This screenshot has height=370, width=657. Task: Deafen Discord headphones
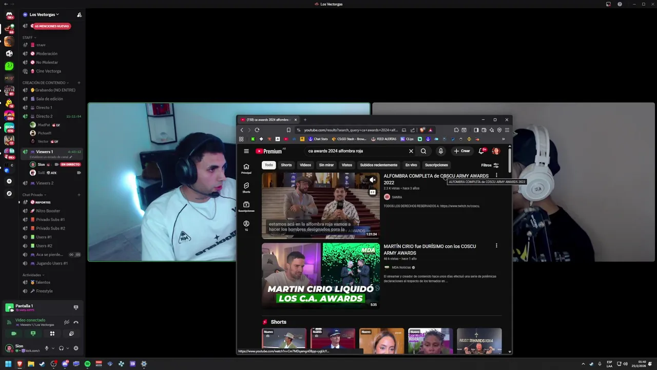click(61, 348)
